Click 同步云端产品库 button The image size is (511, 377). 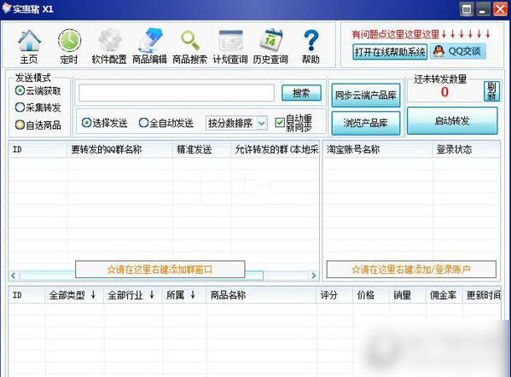coord(366,96)
